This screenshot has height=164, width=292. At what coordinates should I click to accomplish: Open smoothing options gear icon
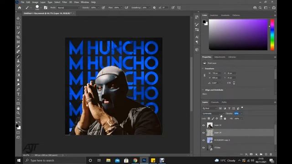click(154, 8)
